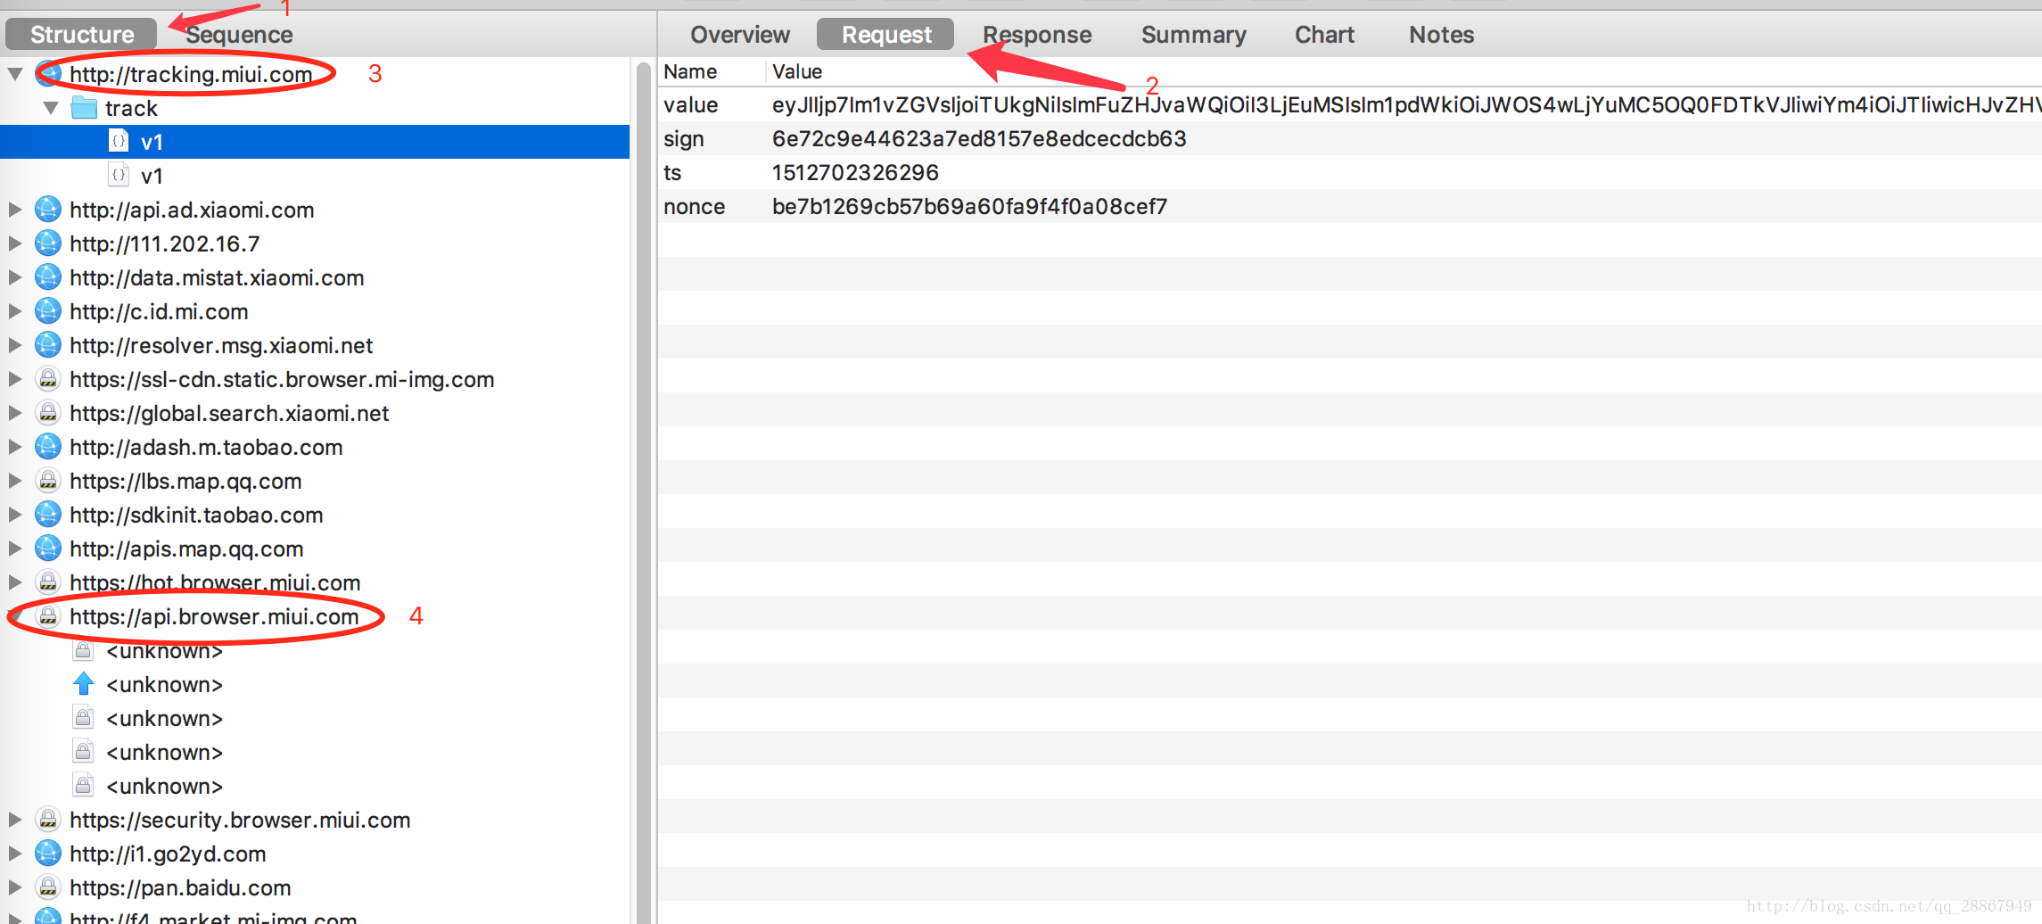Click the blue upload arrow unknown request
This screenshot has height=924, width=2042.
(84, 684)
